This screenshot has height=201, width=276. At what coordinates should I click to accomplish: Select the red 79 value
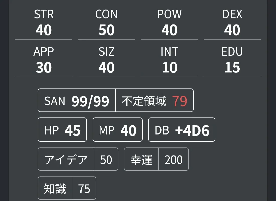(x=180, y=101)
